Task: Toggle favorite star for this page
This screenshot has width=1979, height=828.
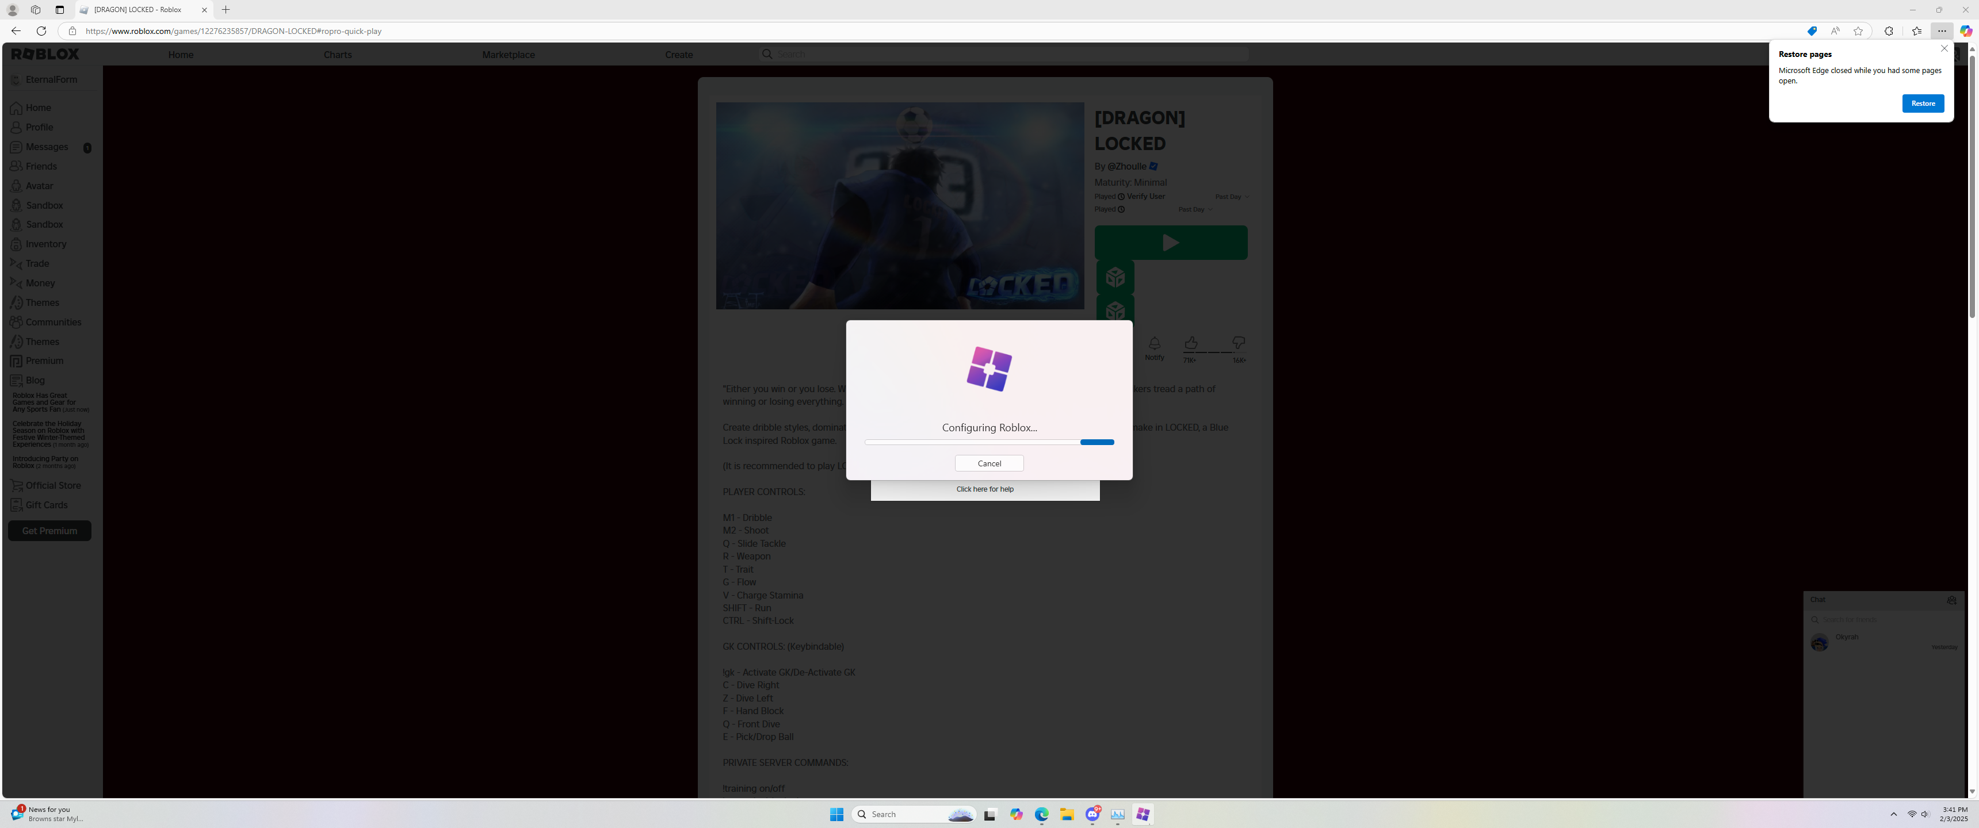Action: [x=1858, y=30]
